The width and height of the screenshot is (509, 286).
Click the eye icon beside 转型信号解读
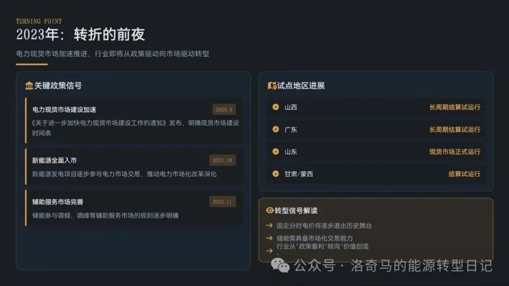270,211
